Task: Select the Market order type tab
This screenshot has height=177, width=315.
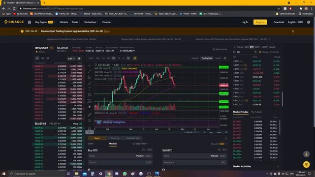Action: tap(113, 144)
